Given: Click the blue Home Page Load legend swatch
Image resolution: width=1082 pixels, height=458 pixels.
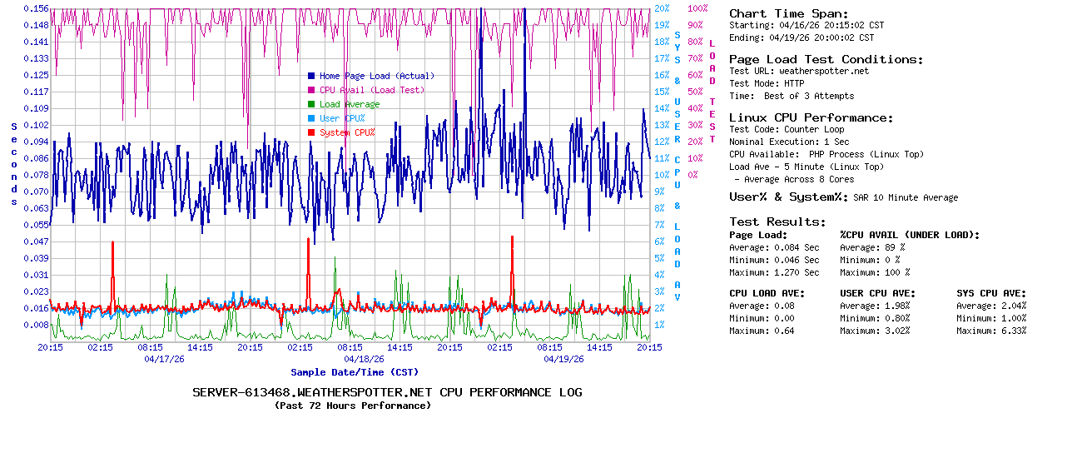Looking at the screenshot, I should 311,76.
